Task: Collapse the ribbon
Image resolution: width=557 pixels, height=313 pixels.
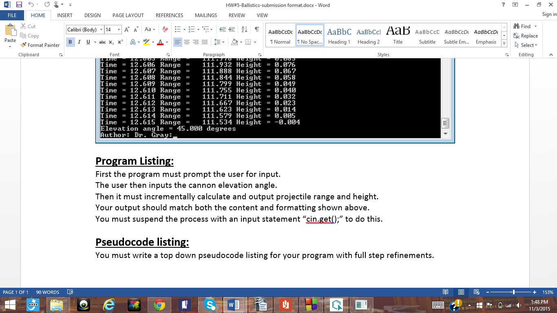Action: [x=551, y=55]
